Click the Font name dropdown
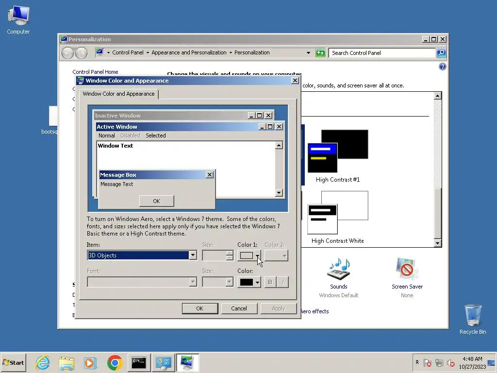The height and width of the screenshot is (373, 497). point(142,282)
